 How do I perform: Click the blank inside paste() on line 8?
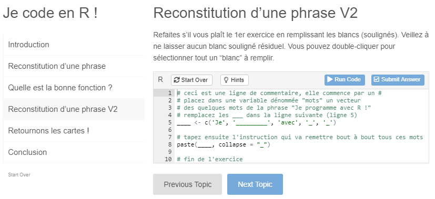tap(205, 144)
